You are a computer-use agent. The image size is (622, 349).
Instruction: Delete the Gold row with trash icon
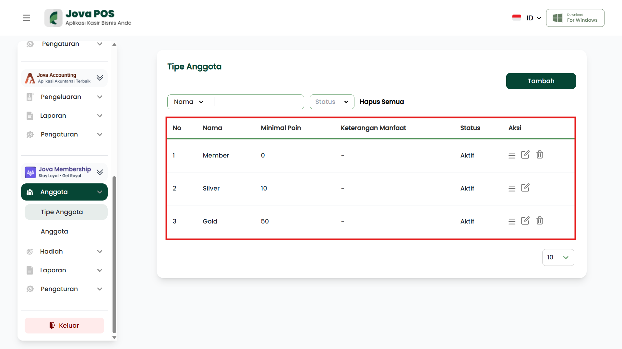point(539,221)
